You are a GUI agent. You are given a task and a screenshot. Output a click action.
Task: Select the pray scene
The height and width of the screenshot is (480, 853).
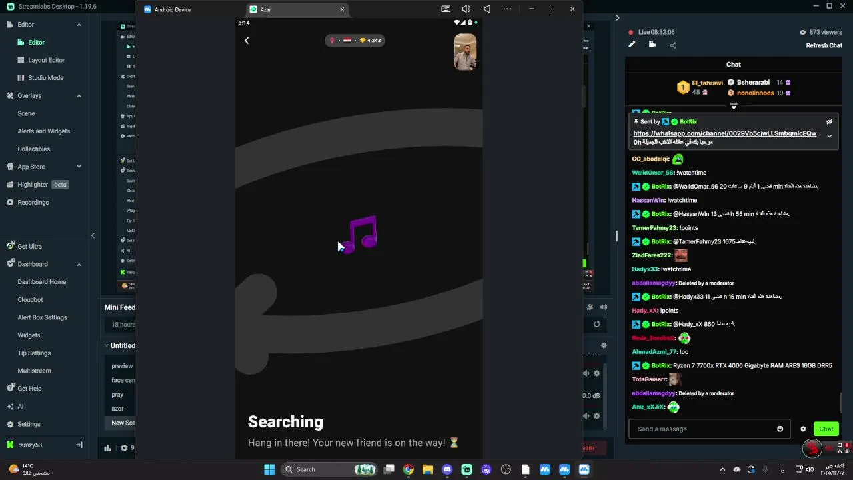(x=117, y=394)
